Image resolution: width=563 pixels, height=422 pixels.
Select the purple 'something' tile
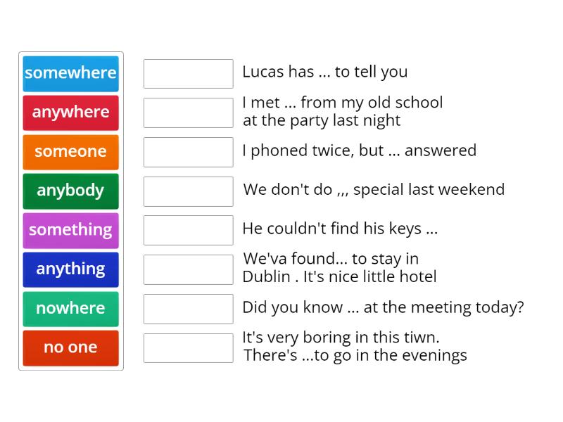click(x=70, y=230)
